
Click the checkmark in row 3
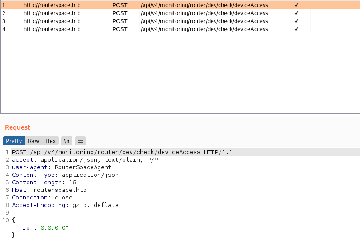click(296, 21)
